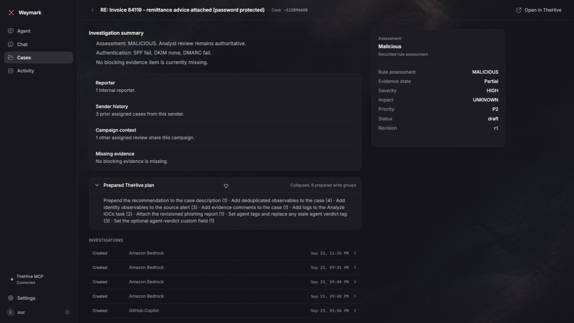Viewport: 574px width, 323px height.
Task: Select Cases in the sidebar
Action: click(39, 58)
